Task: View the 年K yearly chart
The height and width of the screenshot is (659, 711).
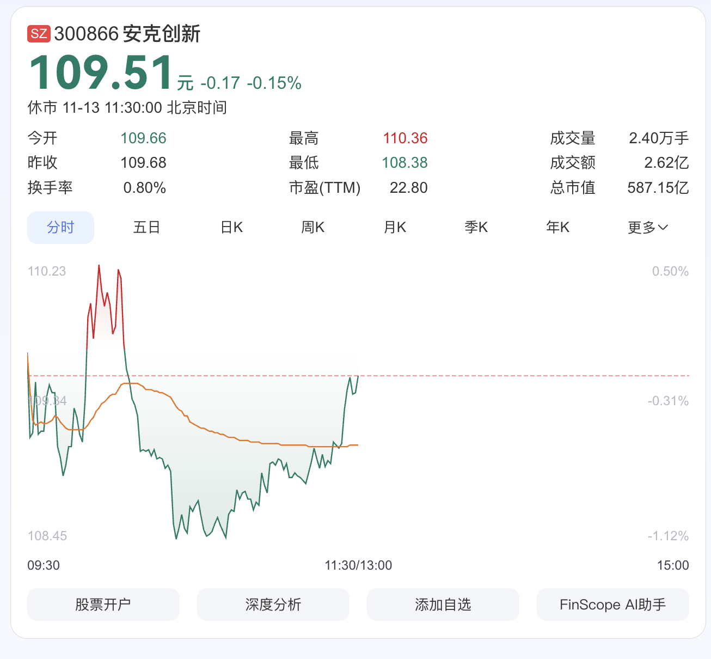Action: (557, 227)
